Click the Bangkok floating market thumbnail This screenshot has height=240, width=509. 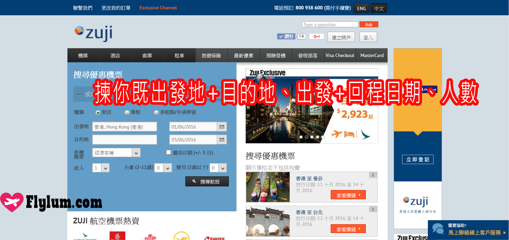pos(268,187)
